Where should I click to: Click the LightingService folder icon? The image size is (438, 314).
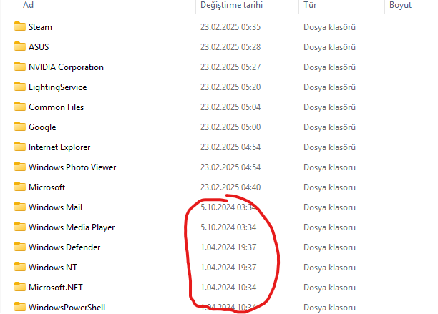[x=19, y=87]
